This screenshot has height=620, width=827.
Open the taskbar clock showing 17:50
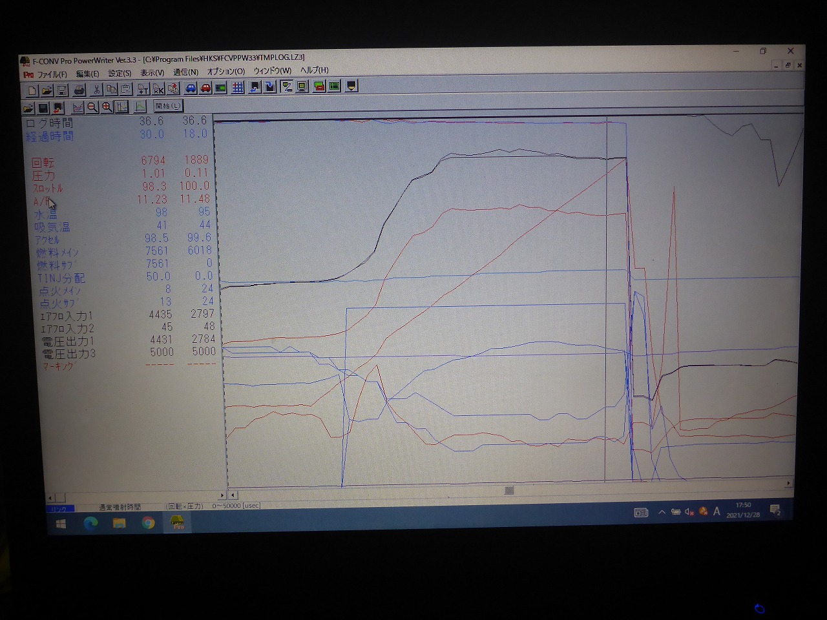pos(742,510)
